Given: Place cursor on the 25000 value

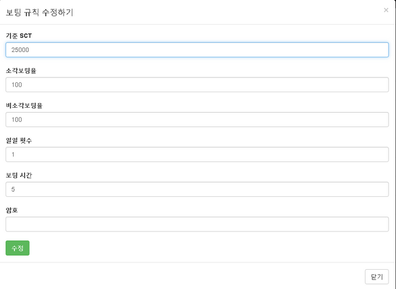Looking at the screenshot, I should click(x=20, y=50).
